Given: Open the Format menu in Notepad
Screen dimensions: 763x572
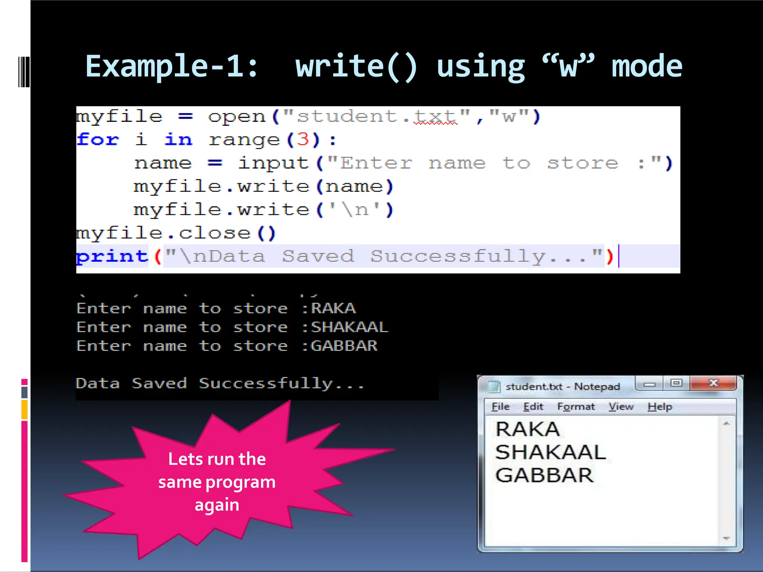Looking at the screenshot, I should click(x=576, y=407).
